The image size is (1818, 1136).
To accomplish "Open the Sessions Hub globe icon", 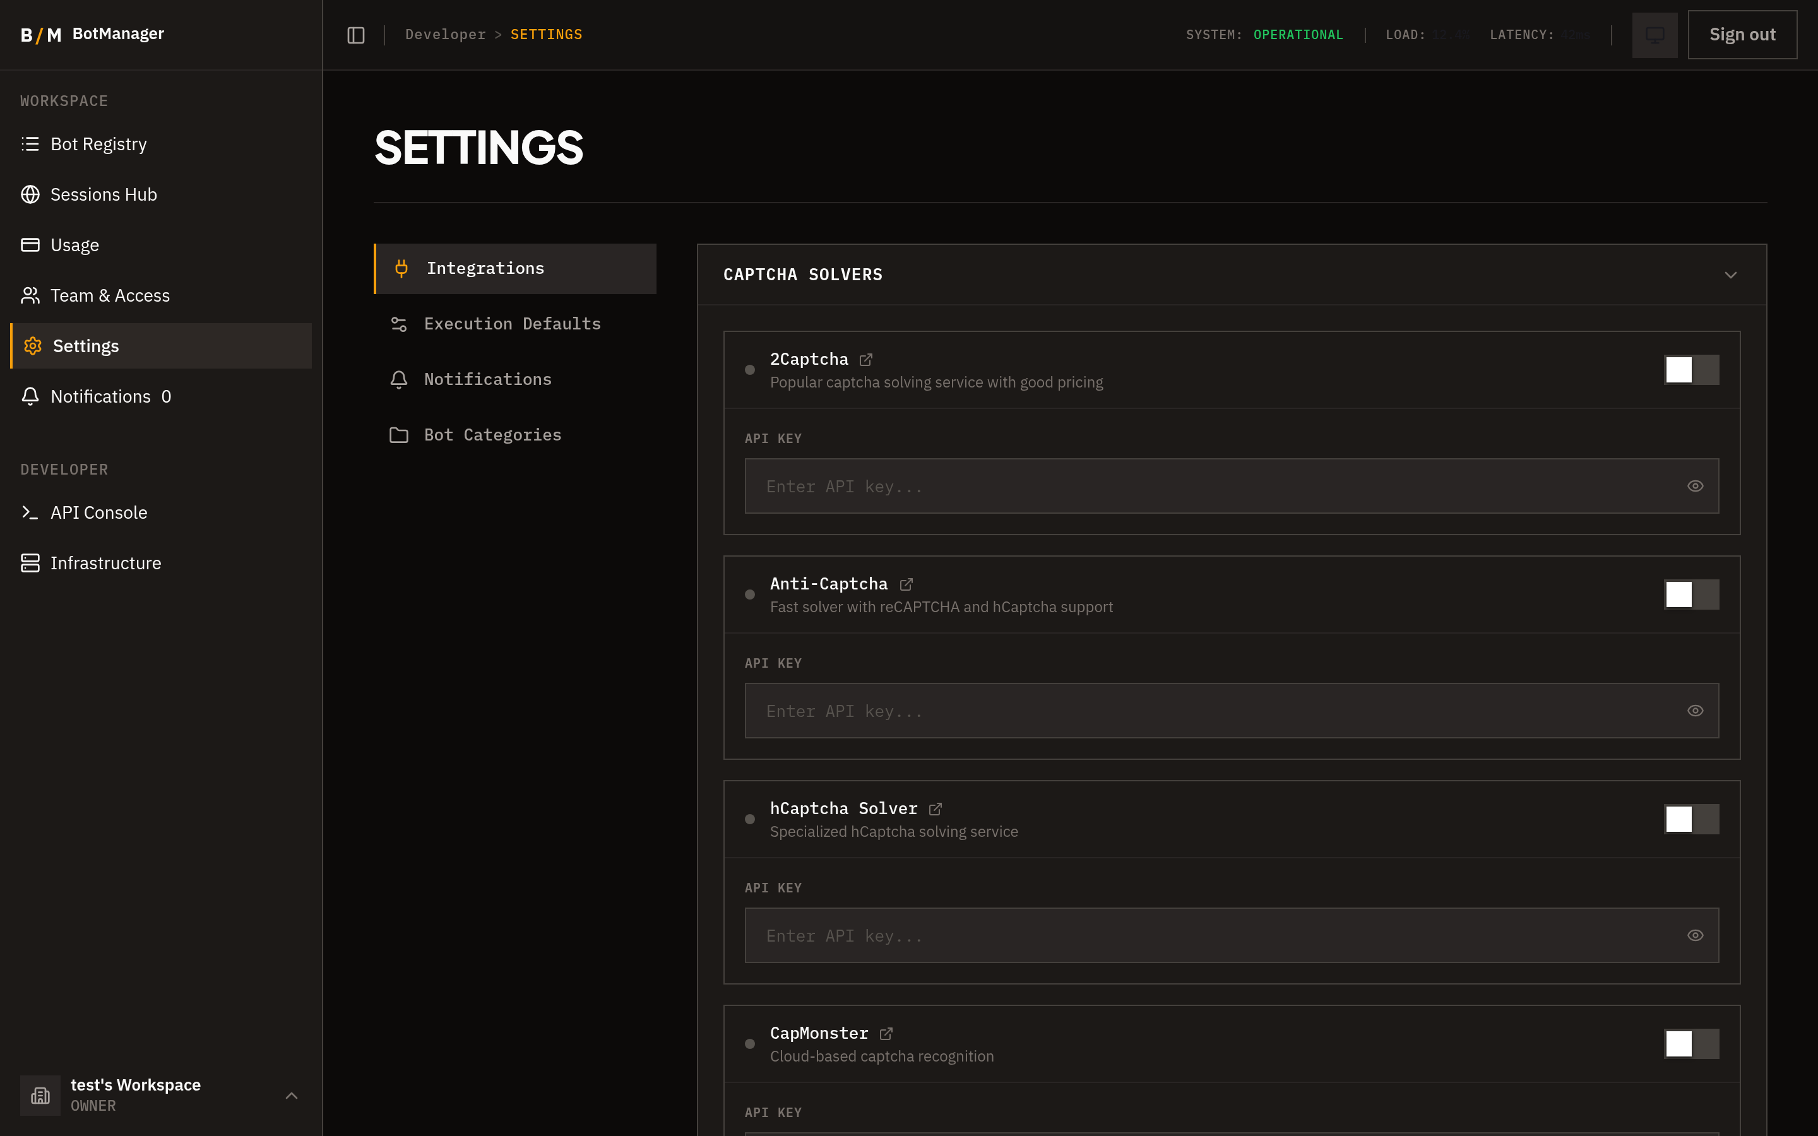I will 30,194.
